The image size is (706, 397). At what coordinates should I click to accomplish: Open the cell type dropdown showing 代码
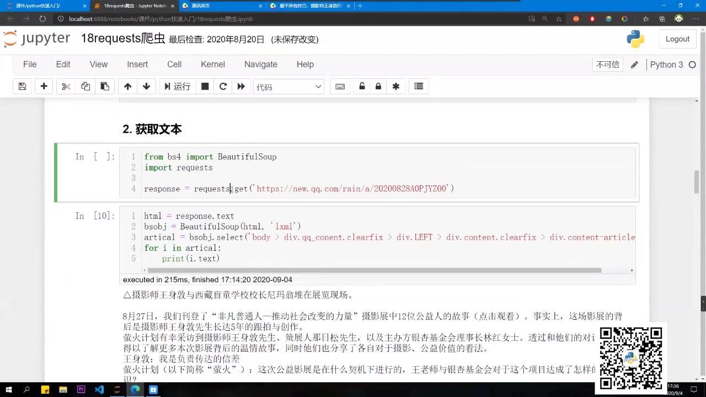pos(288,87)
